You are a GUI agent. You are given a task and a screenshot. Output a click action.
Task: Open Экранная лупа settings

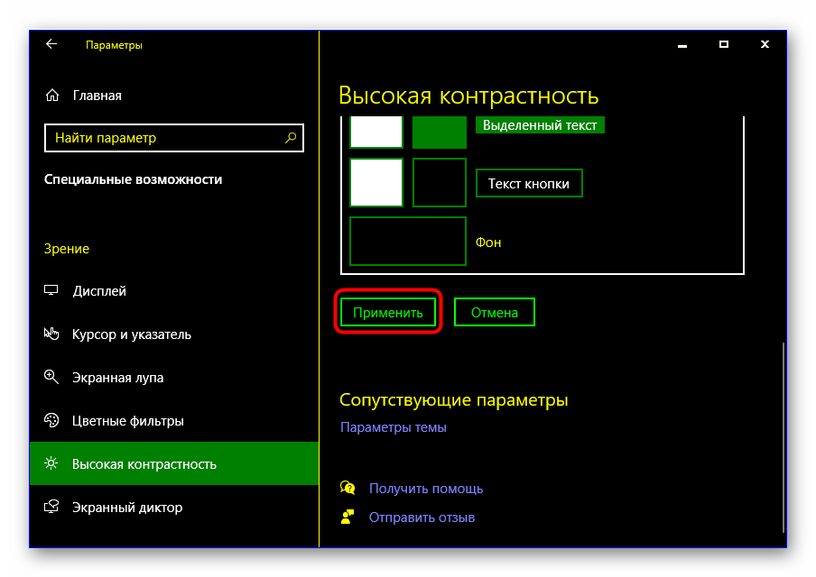174,378
